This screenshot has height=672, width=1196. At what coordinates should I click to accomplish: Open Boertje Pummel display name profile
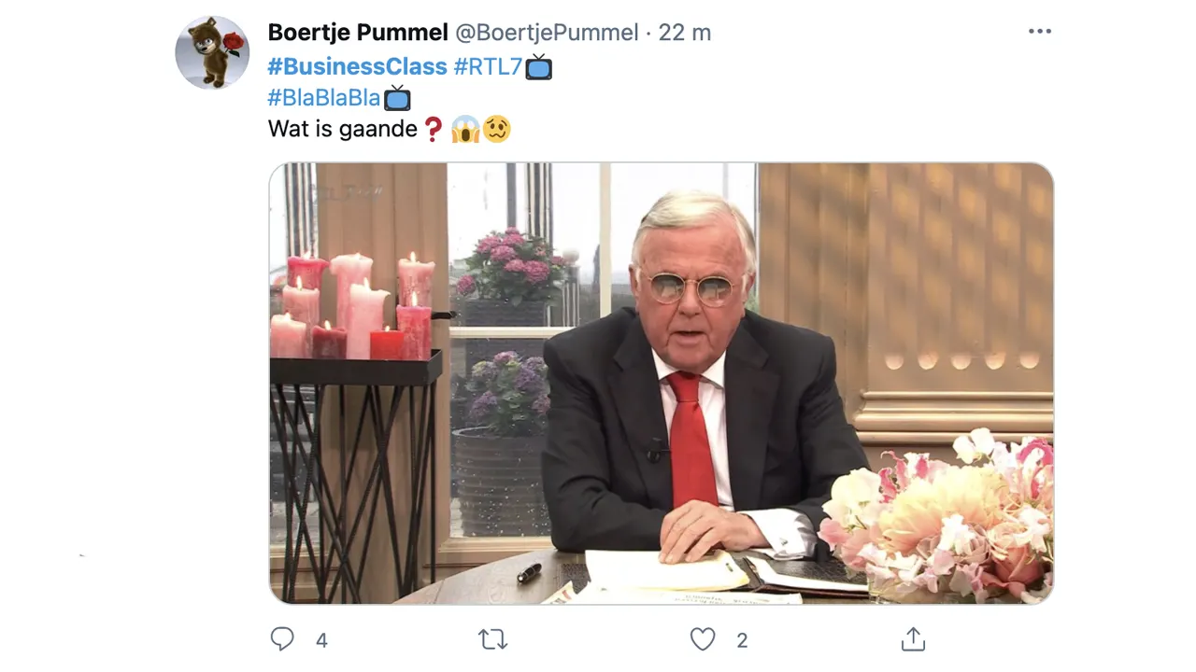pyautogui.click(x=358, y=33)
